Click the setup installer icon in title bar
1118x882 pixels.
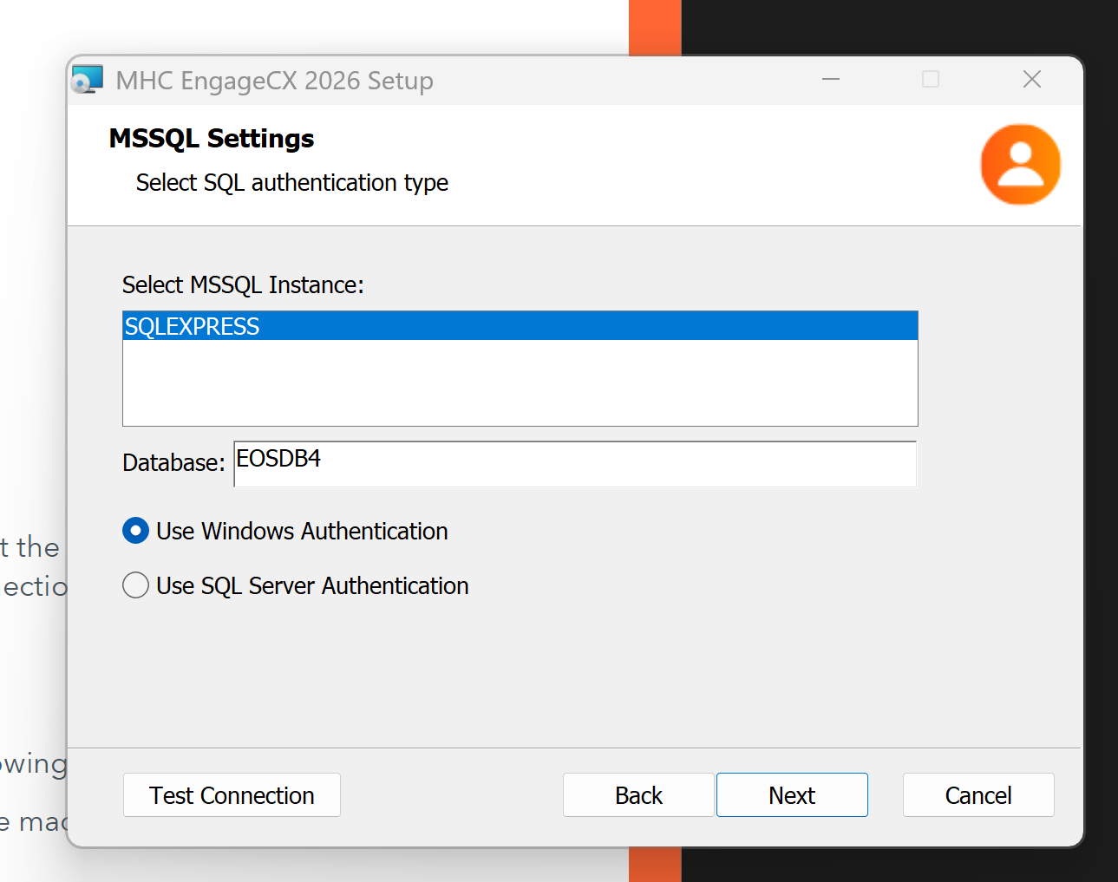[x=88, y=80]
